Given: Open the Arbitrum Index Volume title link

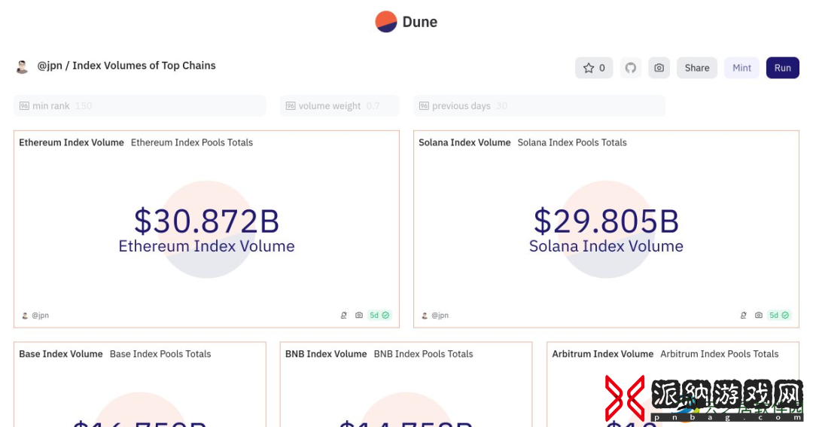Looking at the screenshot, I should click(x=602, y=355).
